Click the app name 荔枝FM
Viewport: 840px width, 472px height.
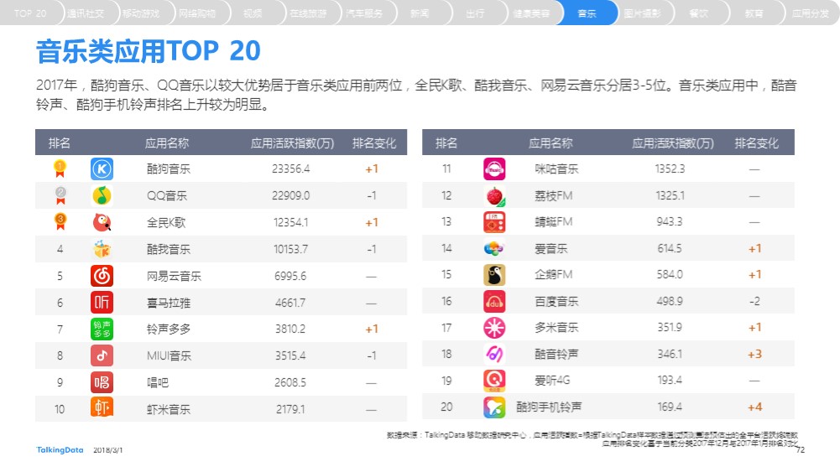pyautogui.click(x=553, y=196)
